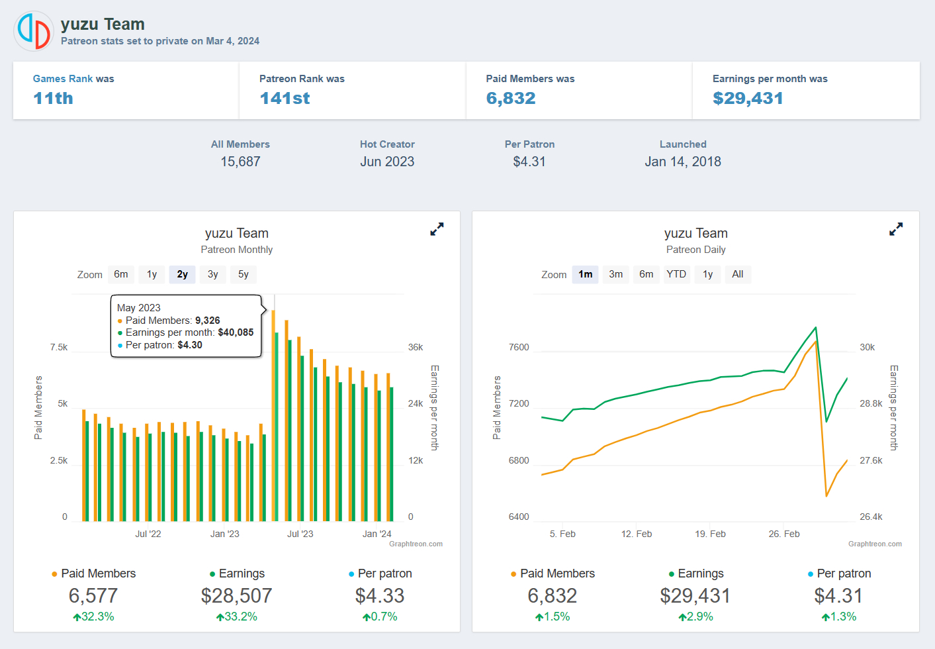
Task: Toggle Per patron series in daily chart legend
Action: tap(839, 574)
